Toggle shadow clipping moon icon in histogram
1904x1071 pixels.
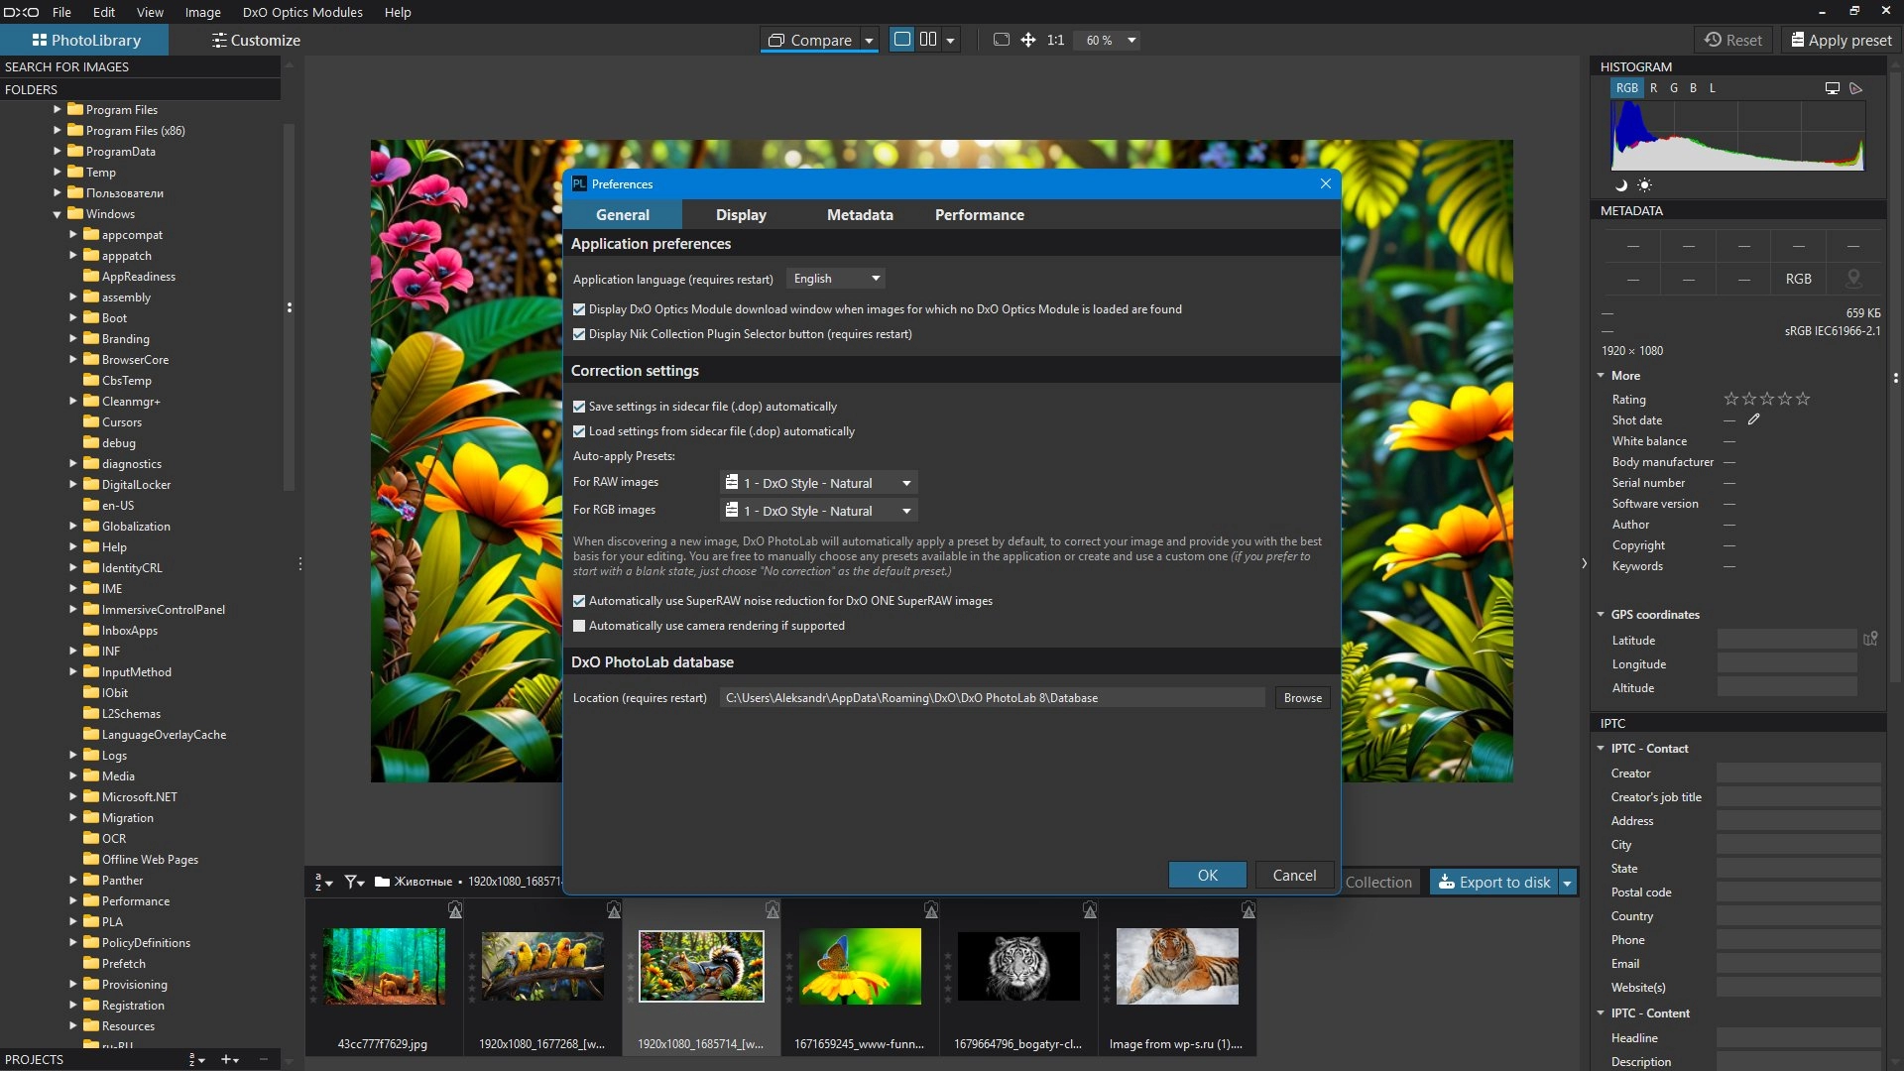[x=1621, y=185]
